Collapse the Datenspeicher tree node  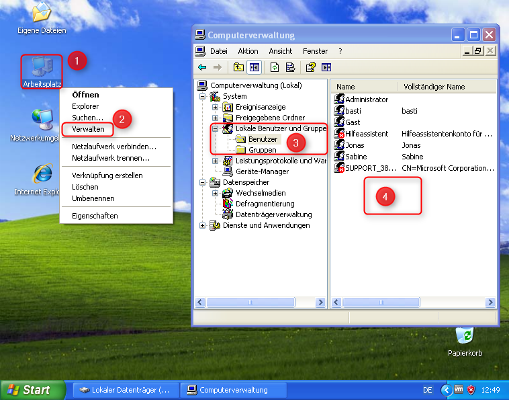click(x=202, y=182)
